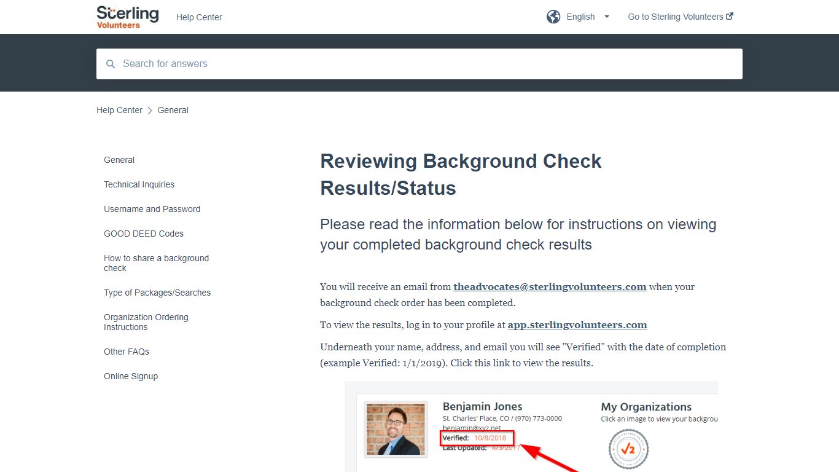Screen dimensions: 839x472
Task: Click the Verified 10/8/2018 date in the example image
Action: (x=490, y=438)
